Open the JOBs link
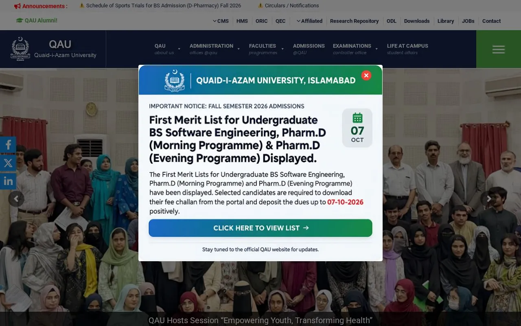The height and width of the screenshot is (326, 521). tap(468, 21)
